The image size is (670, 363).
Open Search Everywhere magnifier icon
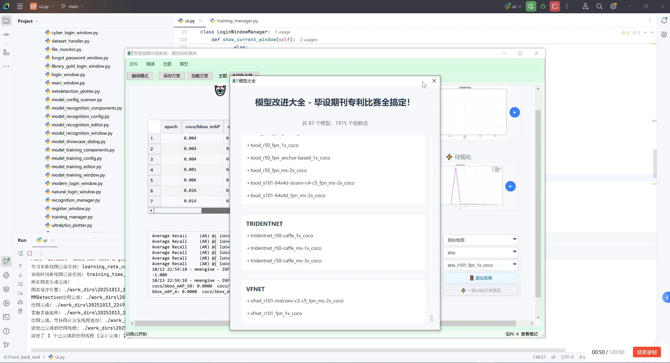click(x=600, y=6)
